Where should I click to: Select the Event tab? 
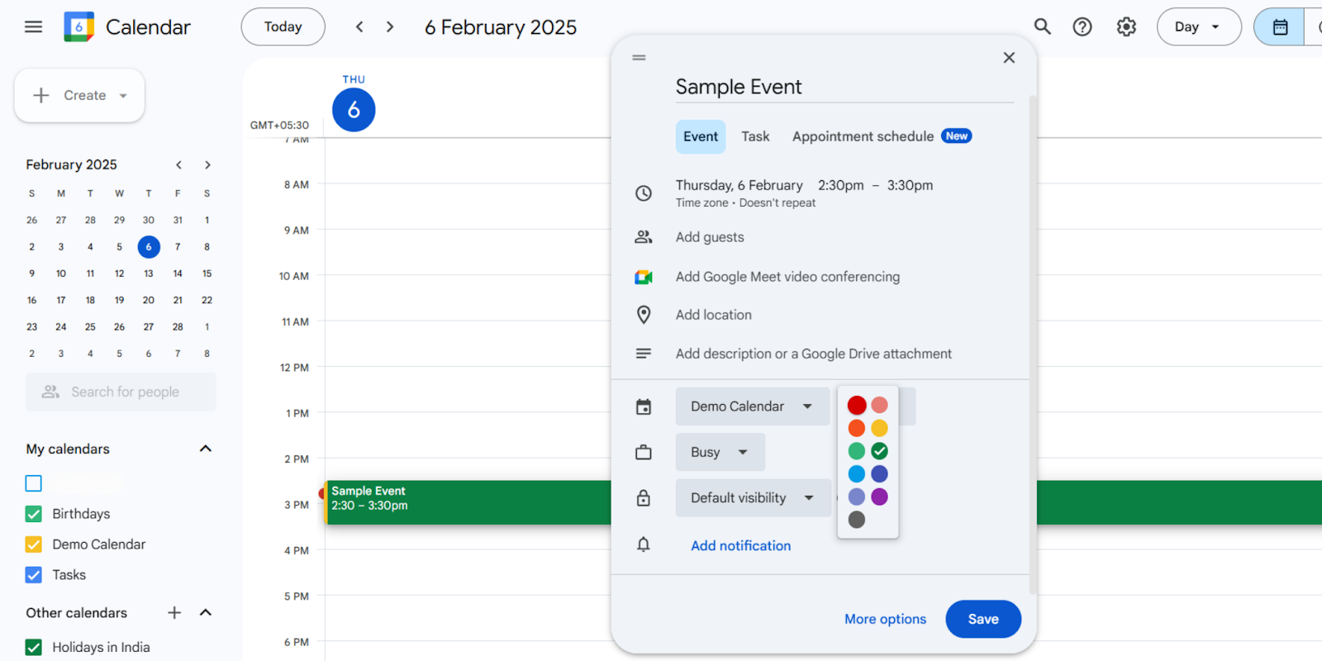701,136
